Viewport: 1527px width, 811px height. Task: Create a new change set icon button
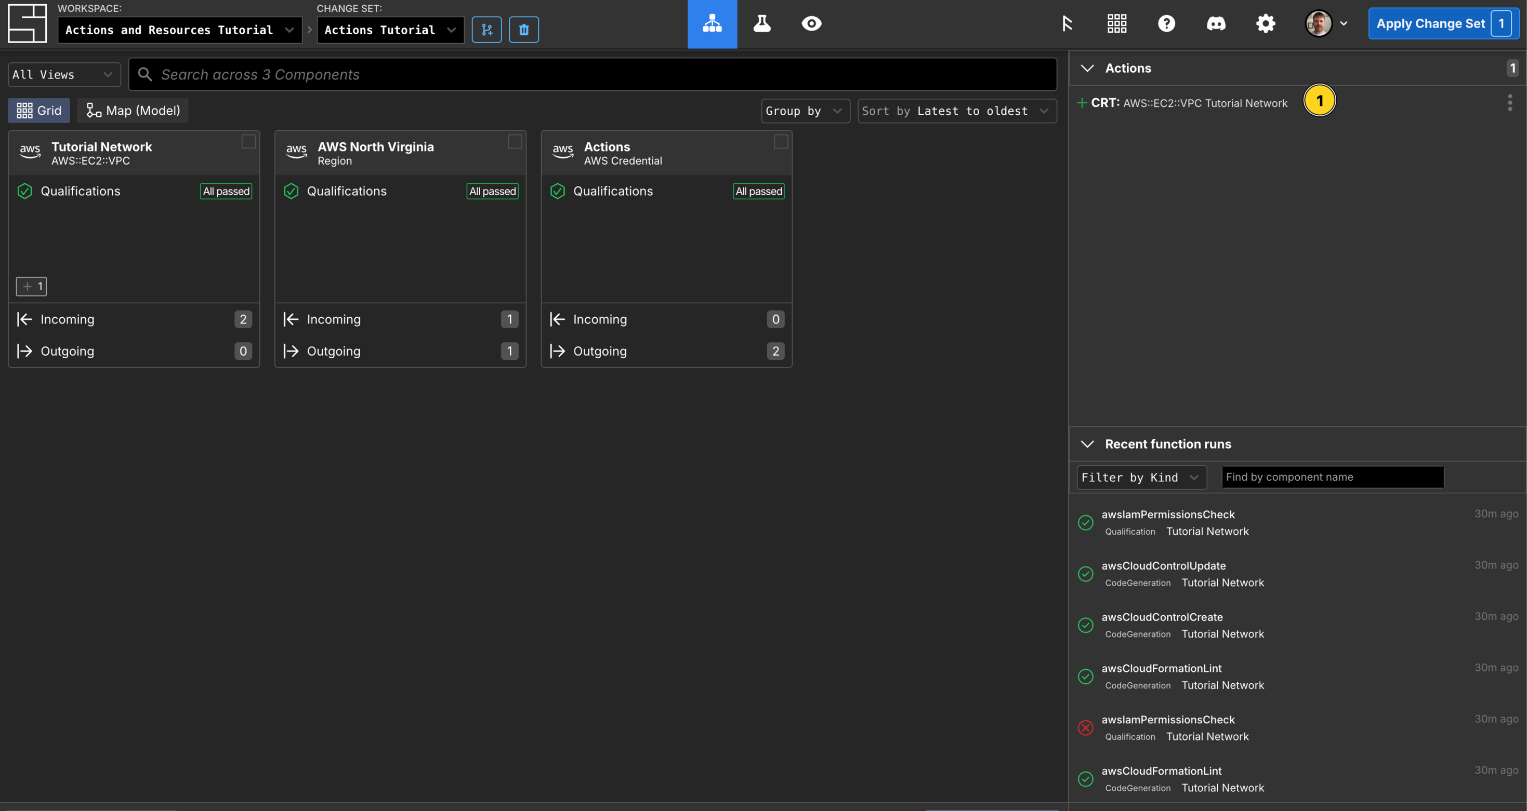coord(486,30)
